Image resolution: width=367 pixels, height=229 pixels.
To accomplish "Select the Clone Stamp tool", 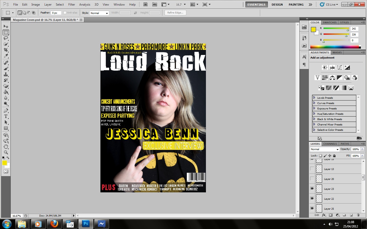I will coord(6,74).
